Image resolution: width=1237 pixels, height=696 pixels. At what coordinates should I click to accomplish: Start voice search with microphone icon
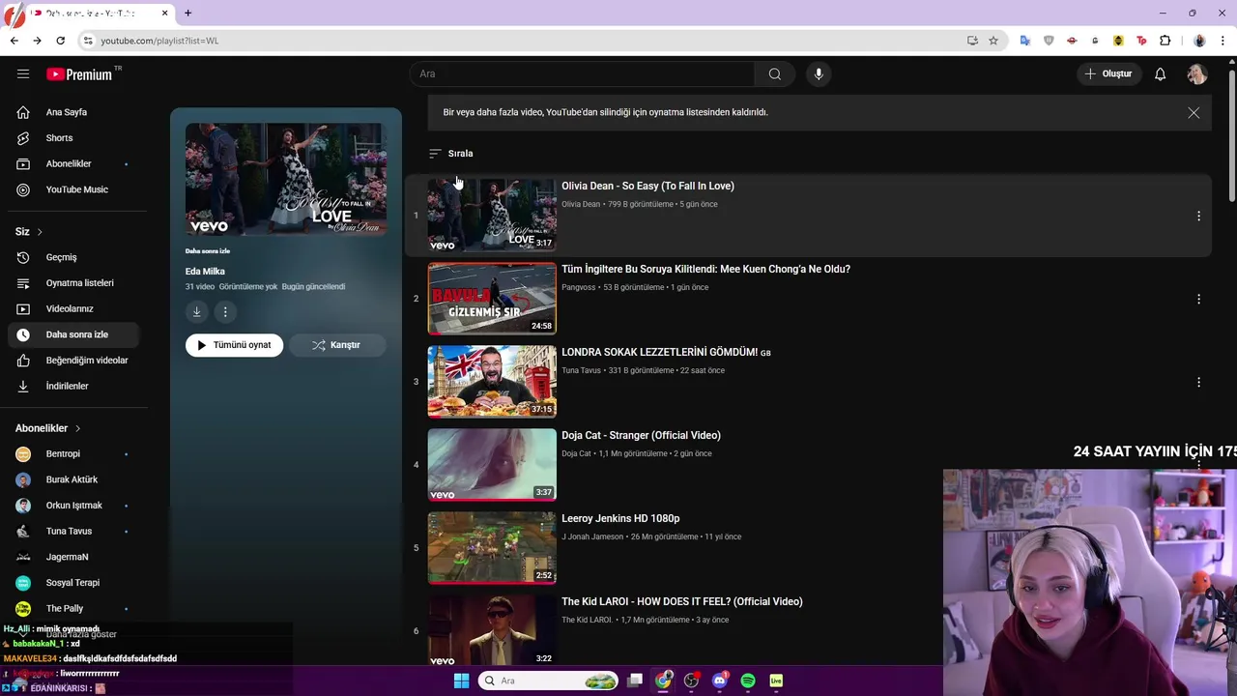click(x=819, y=73)
